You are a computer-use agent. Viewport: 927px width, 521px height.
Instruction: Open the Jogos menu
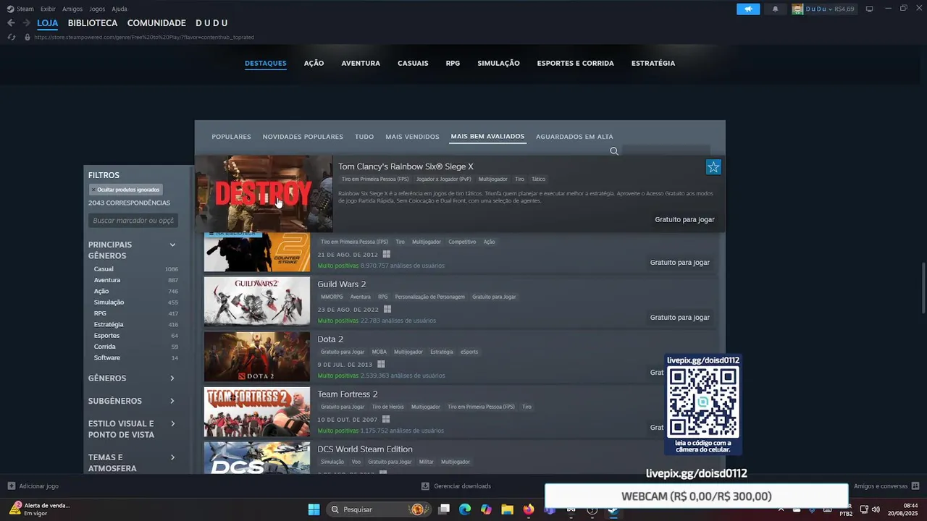point(97,9)
